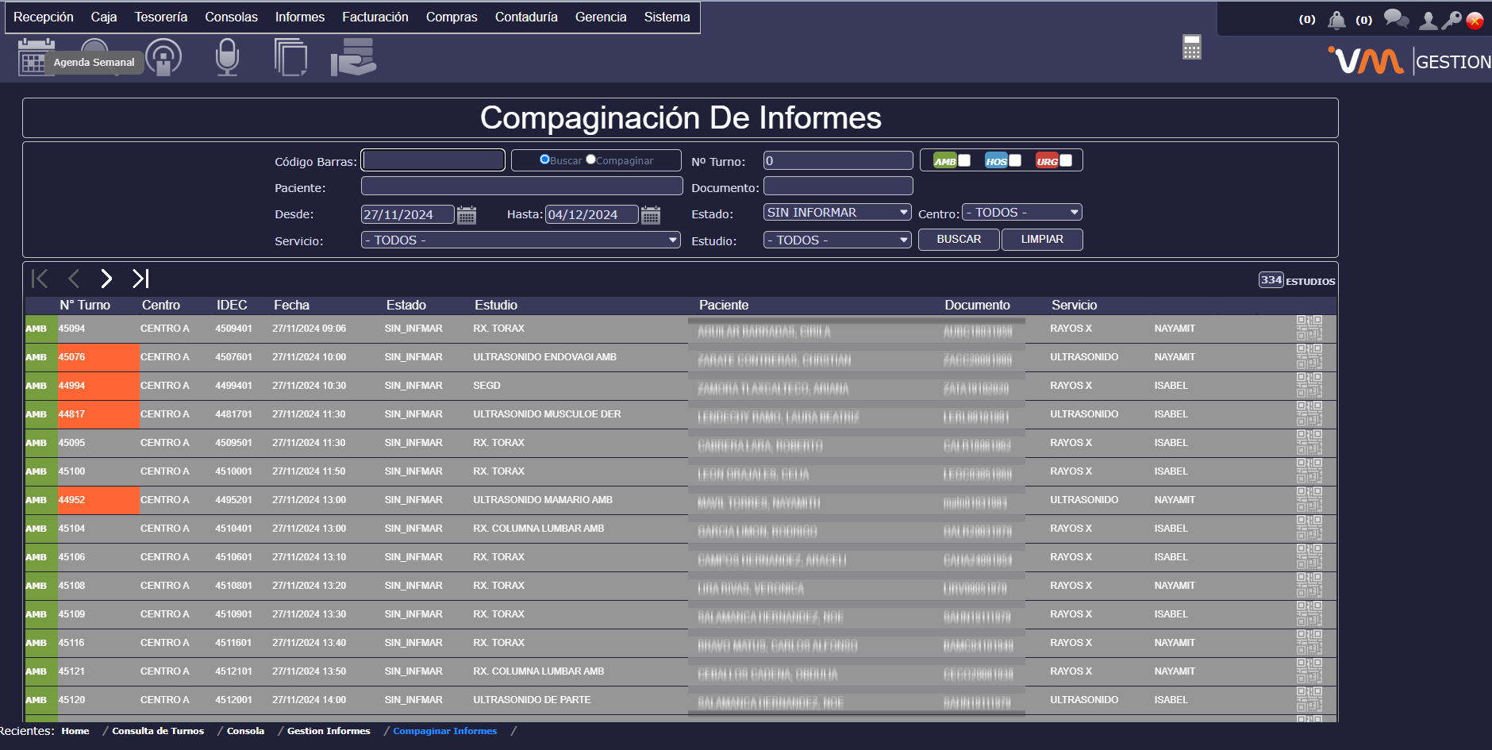This screenshot has width=1492, height=750.
Task: Toggle the HOS filter checkbox
Action: pos(1015,160)
